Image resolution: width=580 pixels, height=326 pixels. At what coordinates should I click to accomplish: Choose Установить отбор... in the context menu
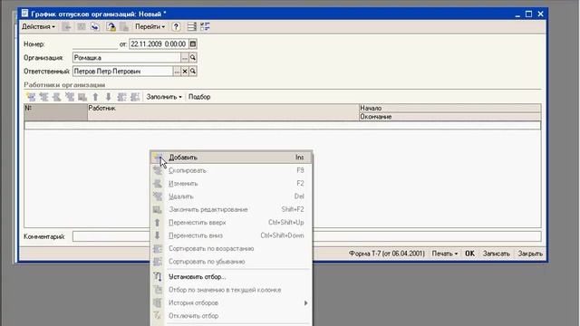coord(231,276)
